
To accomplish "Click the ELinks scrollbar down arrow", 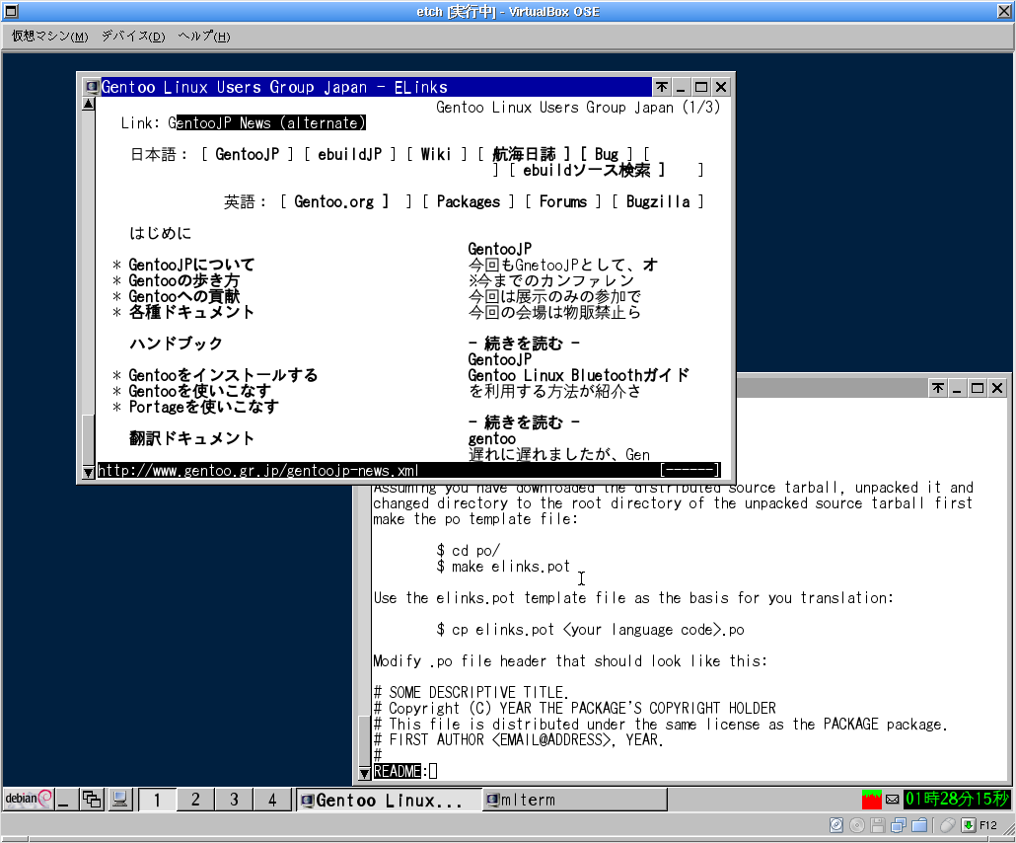I will 89,472.
